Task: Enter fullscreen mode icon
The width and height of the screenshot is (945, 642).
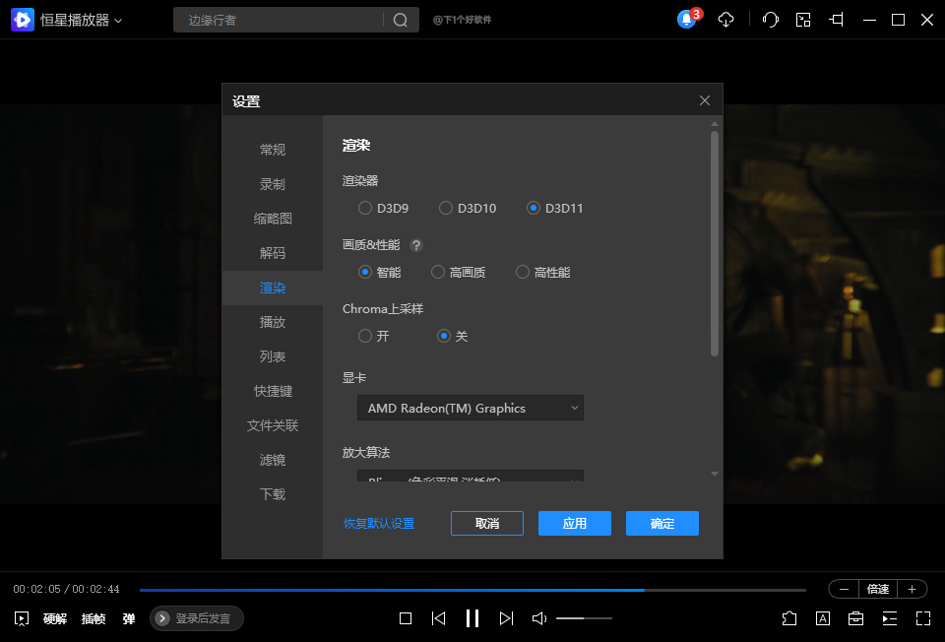Action: click(922, 618)
